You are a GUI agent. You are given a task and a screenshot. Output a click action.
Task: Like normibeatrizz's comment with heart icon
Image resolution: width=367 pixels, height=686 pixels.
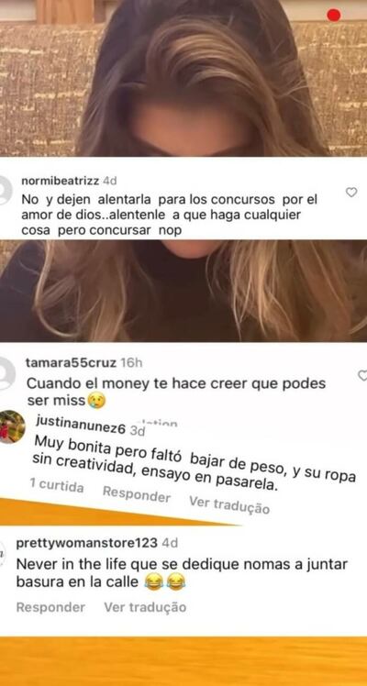coord(351,192)
